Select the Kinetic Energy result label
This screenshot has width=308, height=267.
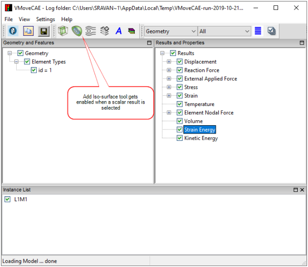201,138
